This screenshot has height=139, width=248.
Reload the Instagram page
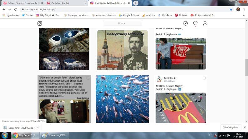click(16, 9)
